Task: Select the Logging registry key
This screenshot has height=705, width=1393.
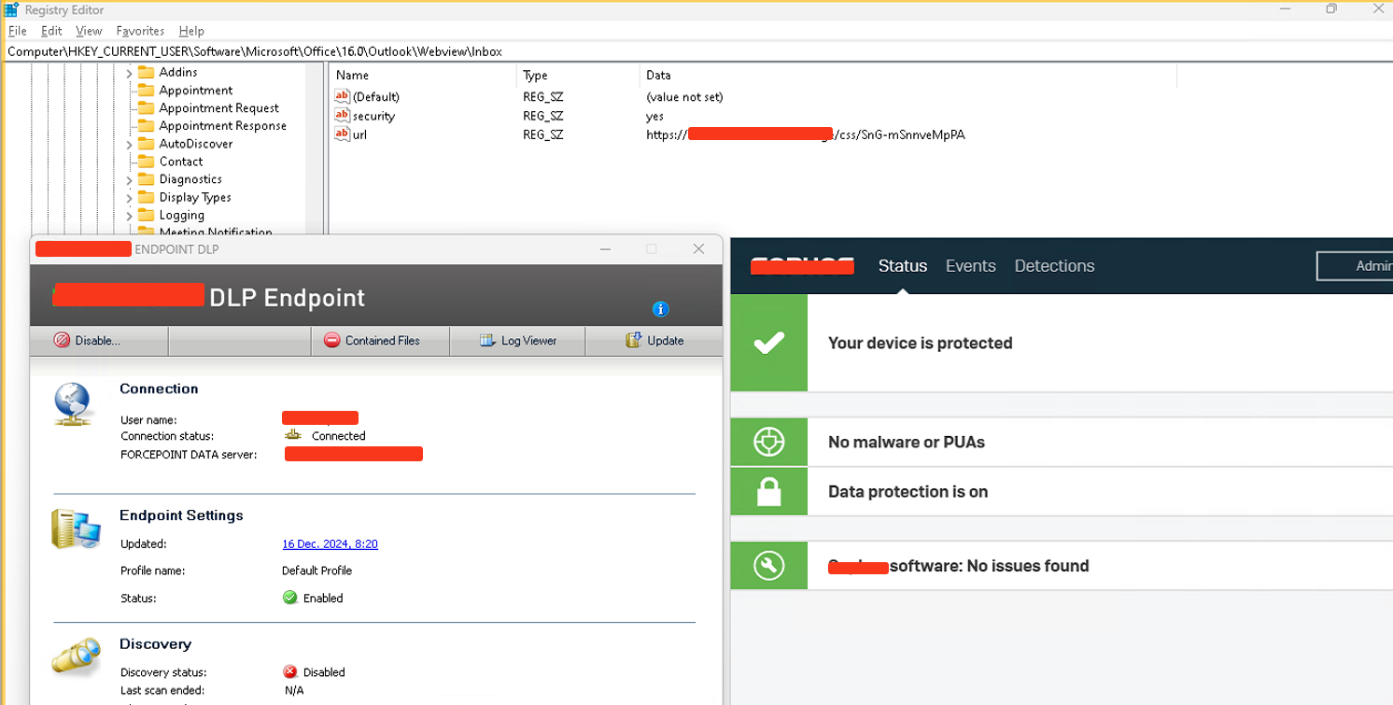Action: point(181,215)
